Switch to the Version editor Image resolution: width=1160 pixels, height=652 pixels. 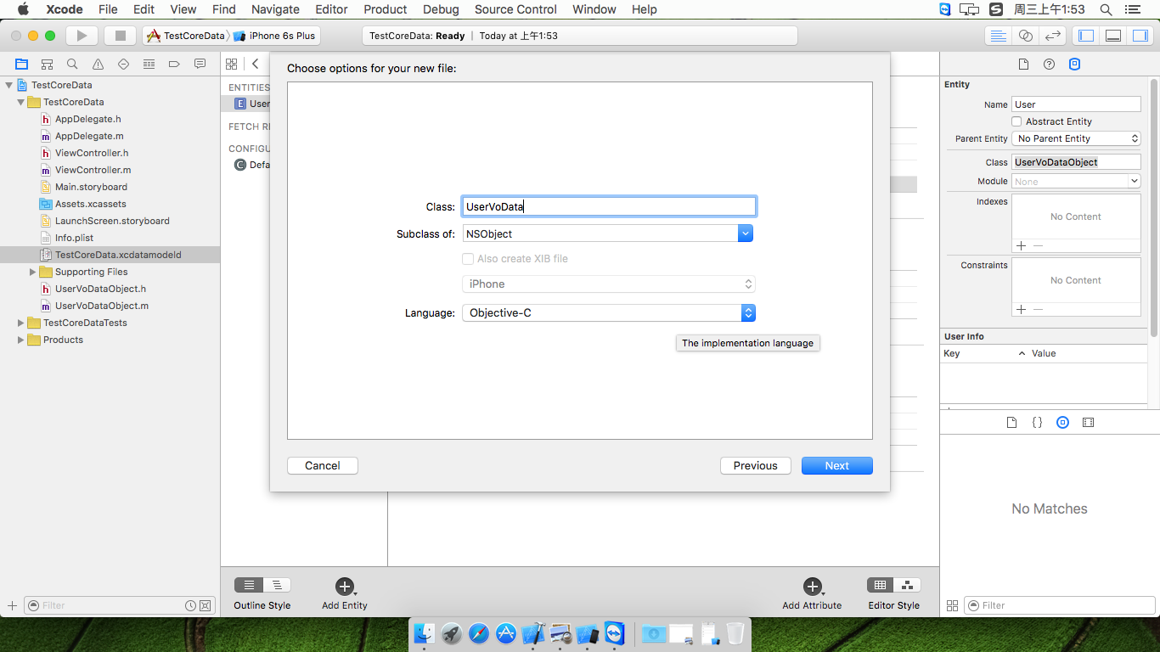click(x=1053, y=36)
